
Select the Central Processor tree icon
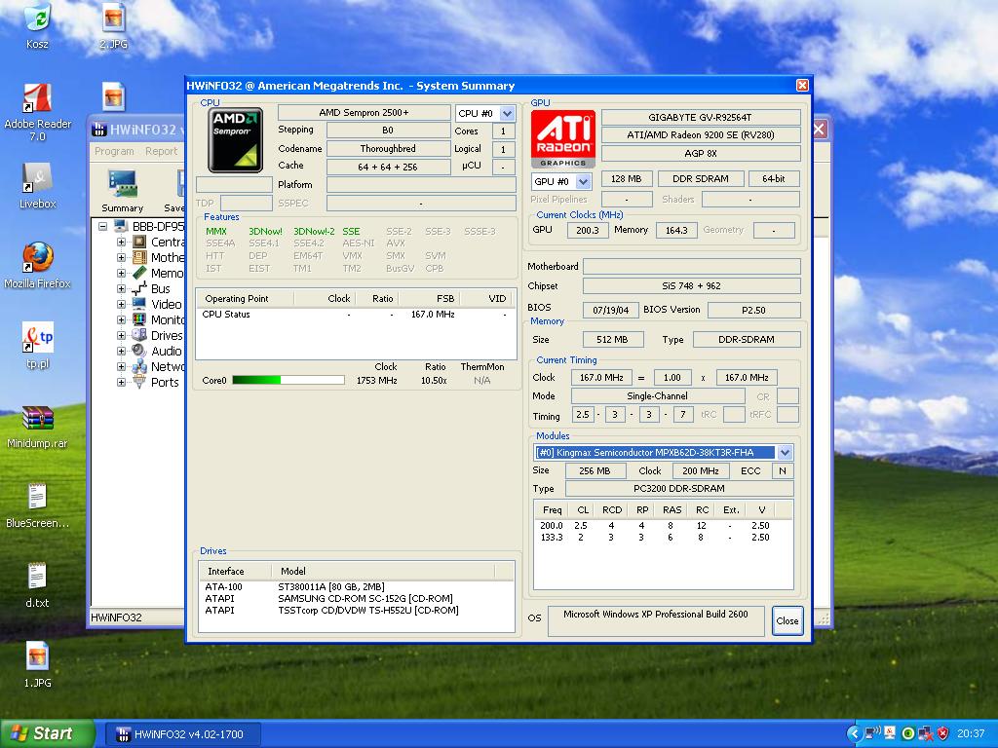[139, 242]
